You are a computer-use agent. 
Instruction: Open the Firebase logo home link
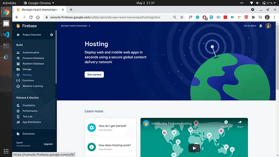[x=26, y=26]
